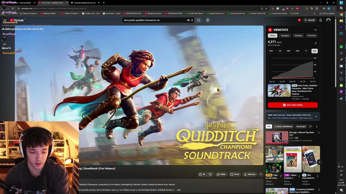Click the YouTube Premium logo
Viewport: 346px width, 194px height.
(x=17, y=20)
